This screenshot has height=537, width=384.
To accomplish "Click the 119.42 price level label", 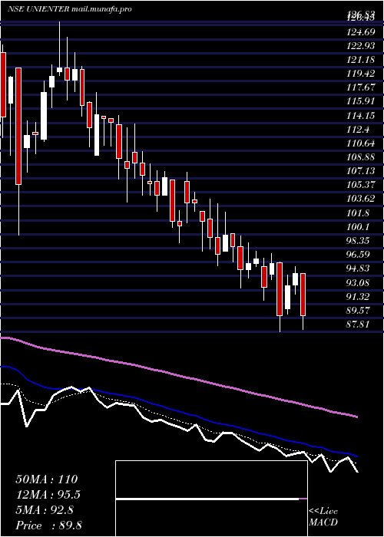I will click(x=361, y=74).
